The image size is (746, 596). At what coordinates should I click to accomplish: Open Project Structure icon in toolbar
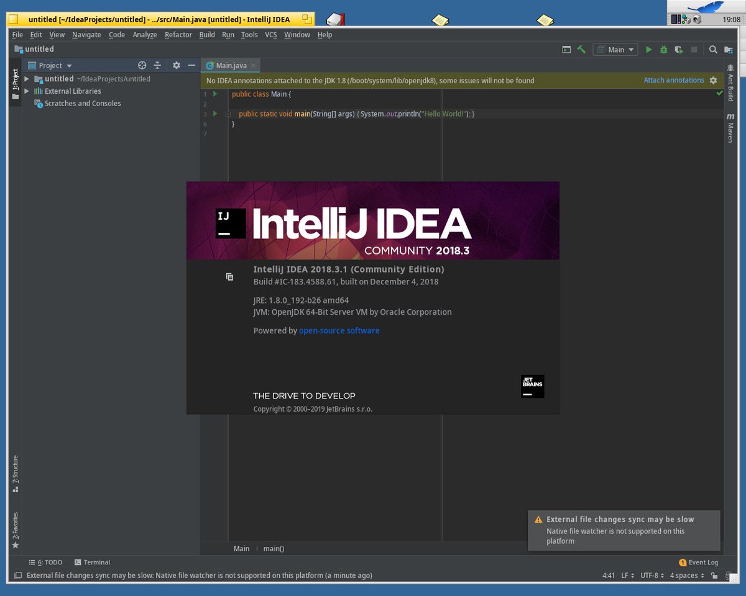pos(729,49)
